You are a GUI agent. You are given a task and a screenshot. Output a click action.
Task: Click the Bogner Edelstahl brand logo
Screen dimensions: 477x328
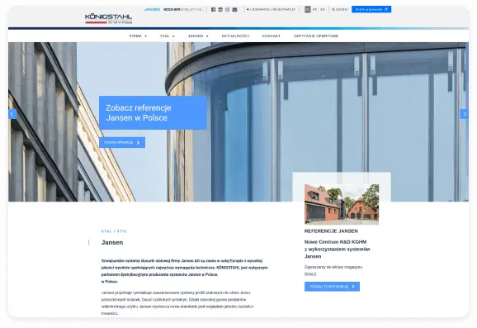pyautogui.click(x=183, y=9)
